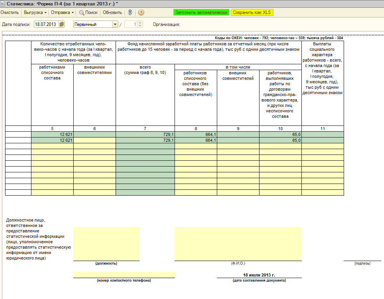Click the 'Должностное лицо, ответственное' label text

pos(38,239)
